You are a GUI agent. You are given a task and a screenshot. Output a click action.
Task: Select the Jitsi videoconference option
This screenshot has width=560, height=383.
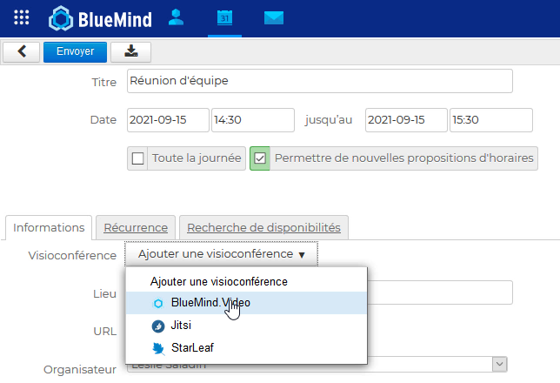(181, 326)
